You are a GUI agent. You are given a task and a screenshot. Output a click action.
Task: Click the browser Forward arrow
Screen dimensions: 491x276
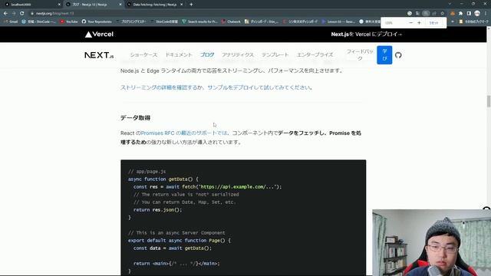click(14, 14)
